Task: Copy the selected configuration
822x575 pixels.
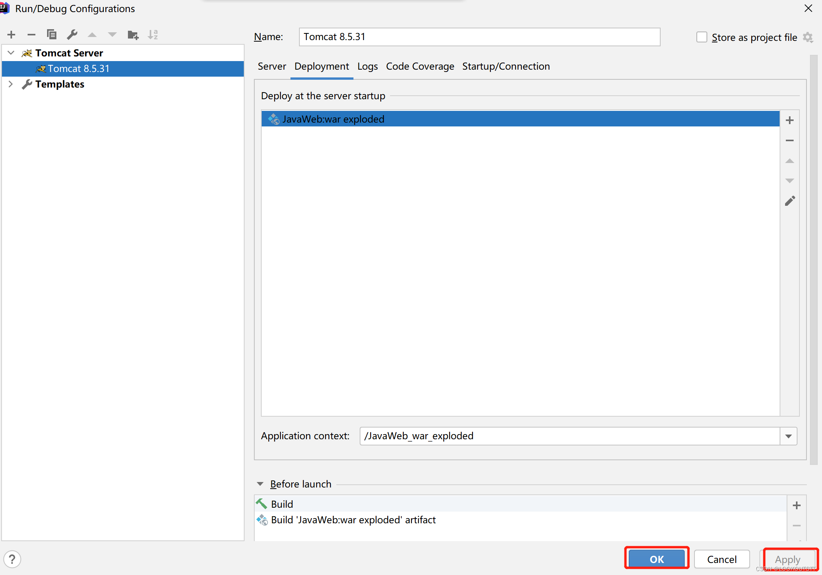Action: (52, 35)
